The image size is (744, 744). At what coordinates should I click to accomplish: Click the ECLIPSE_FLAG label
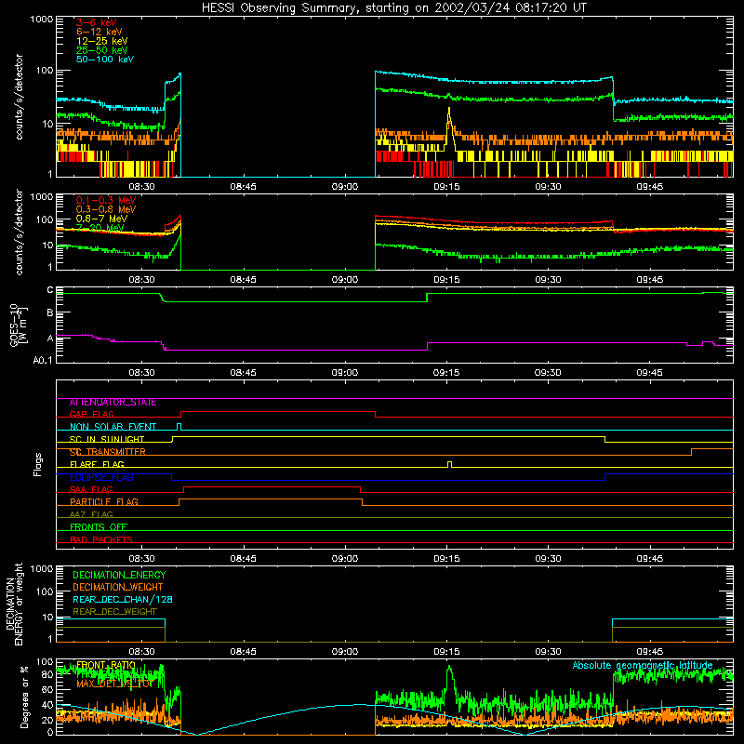point(101,477)
